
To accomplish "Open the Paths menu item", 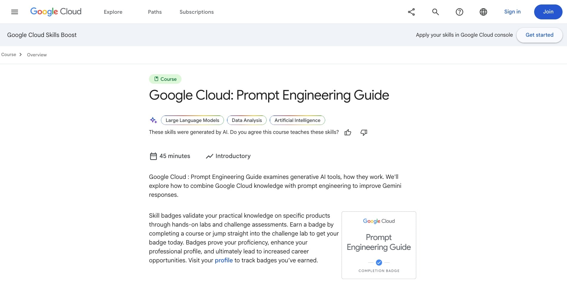I will click(x=155, y=12).
